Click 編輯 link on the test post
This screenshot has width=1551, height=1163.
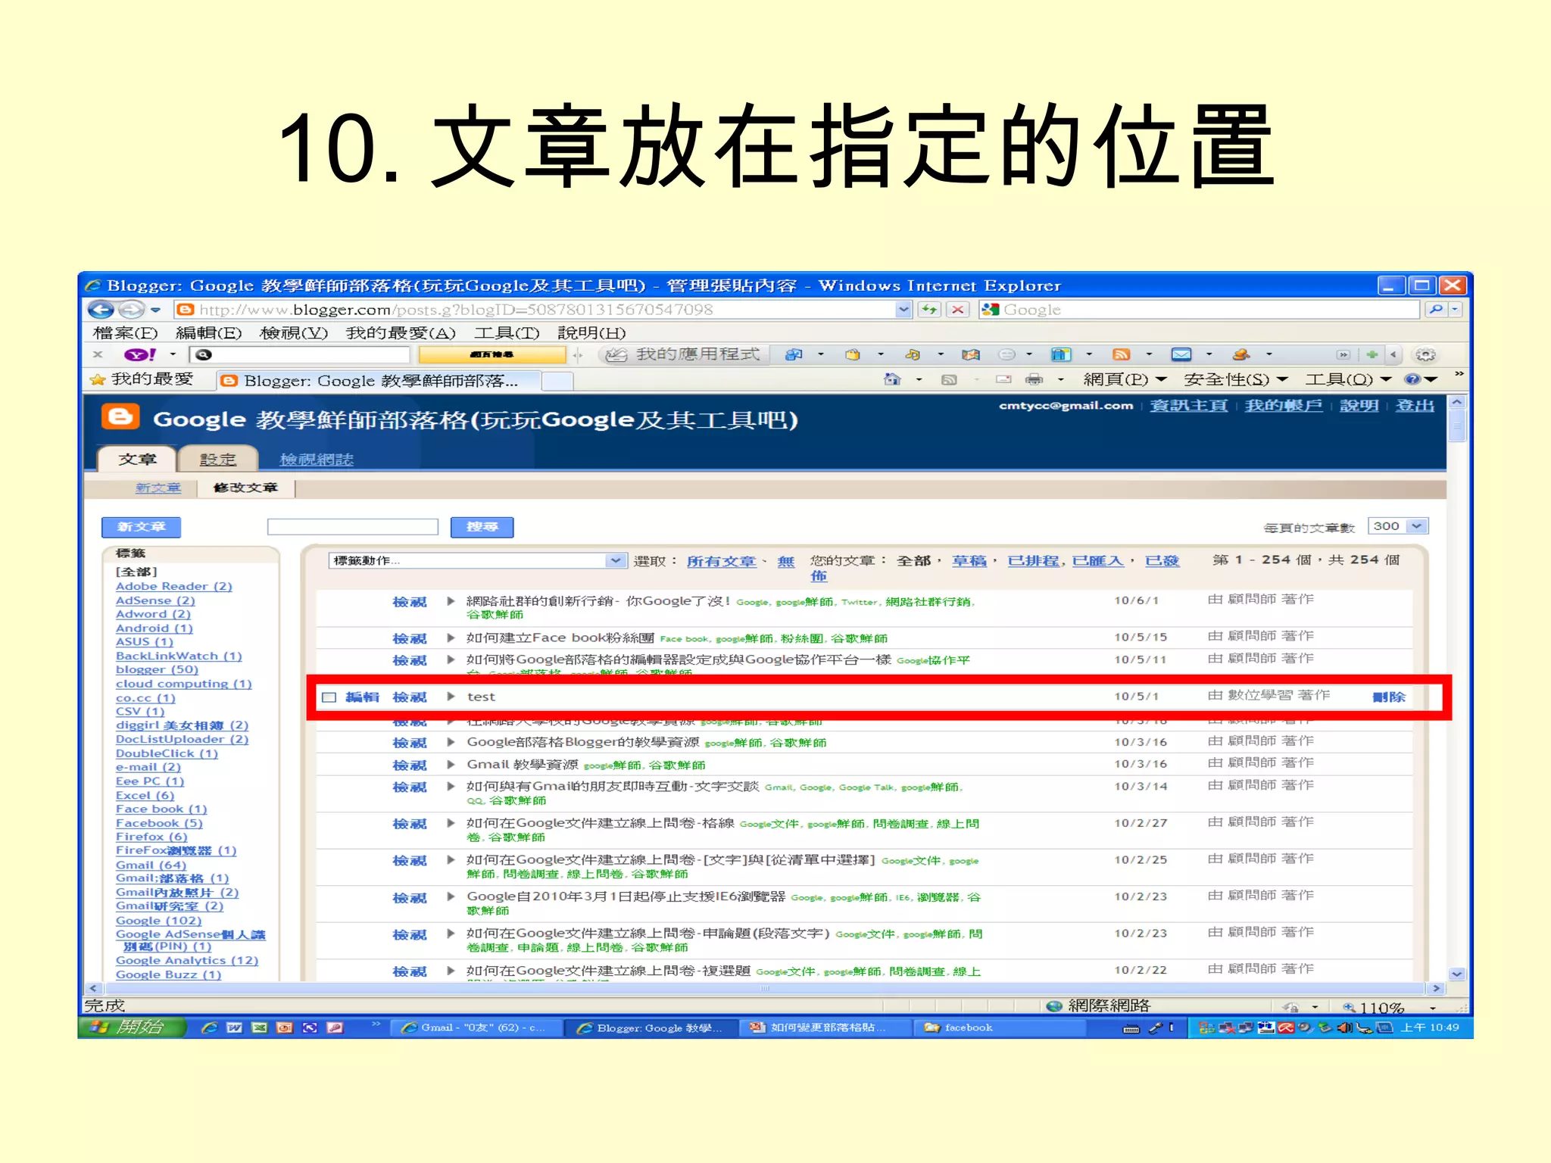pyautogui.click(x=362, y=697)
